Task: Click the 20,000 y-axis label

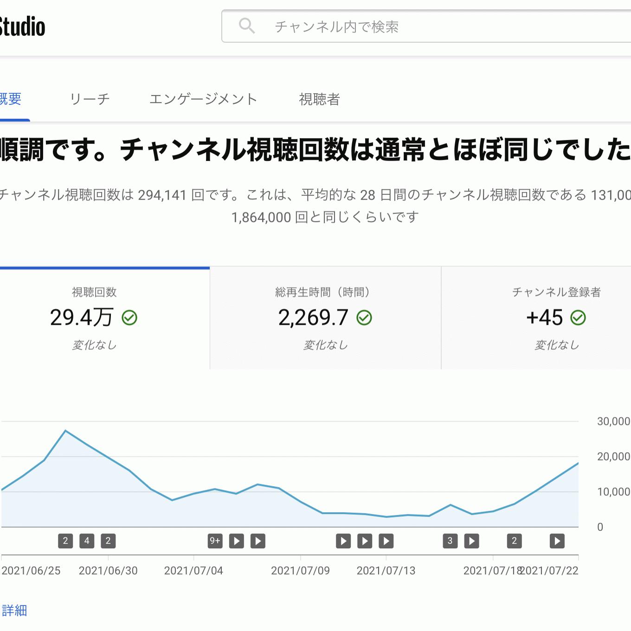Action: pos(613,457)
